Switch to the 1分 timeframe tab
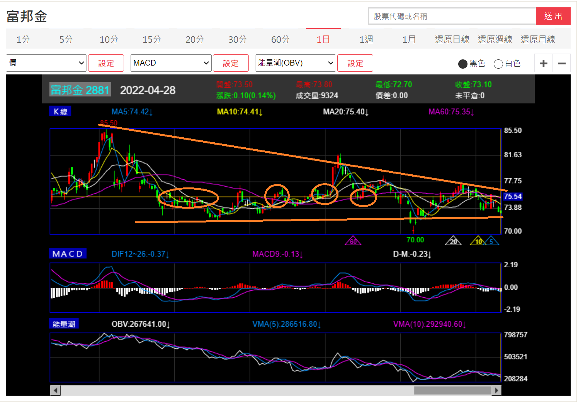This screenshot has width=578, height=403. tap(23, 39)
